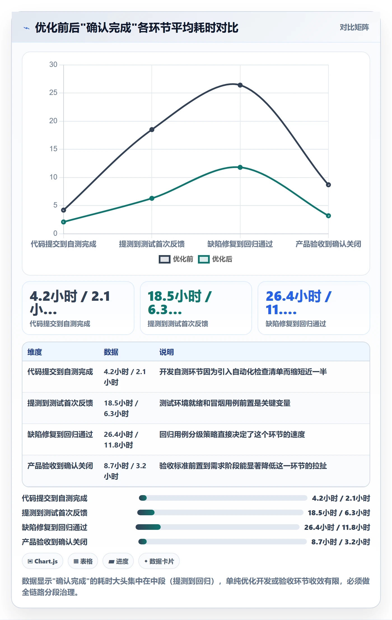Click progress bar for 产品验收到确认关闭

(223, 542)
